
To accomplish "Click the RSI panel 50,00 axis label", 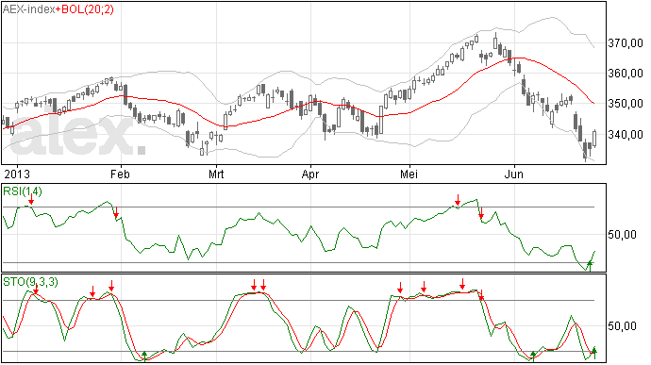I will (x=622, y=235).
